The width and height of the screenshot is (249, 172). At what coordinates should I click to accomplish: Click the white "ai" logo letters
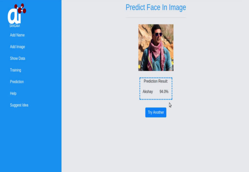coord(14,16)
